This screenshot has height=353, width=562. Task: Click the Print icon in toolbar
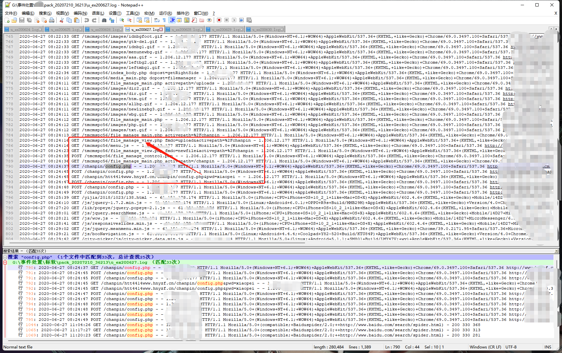[52, 20]
